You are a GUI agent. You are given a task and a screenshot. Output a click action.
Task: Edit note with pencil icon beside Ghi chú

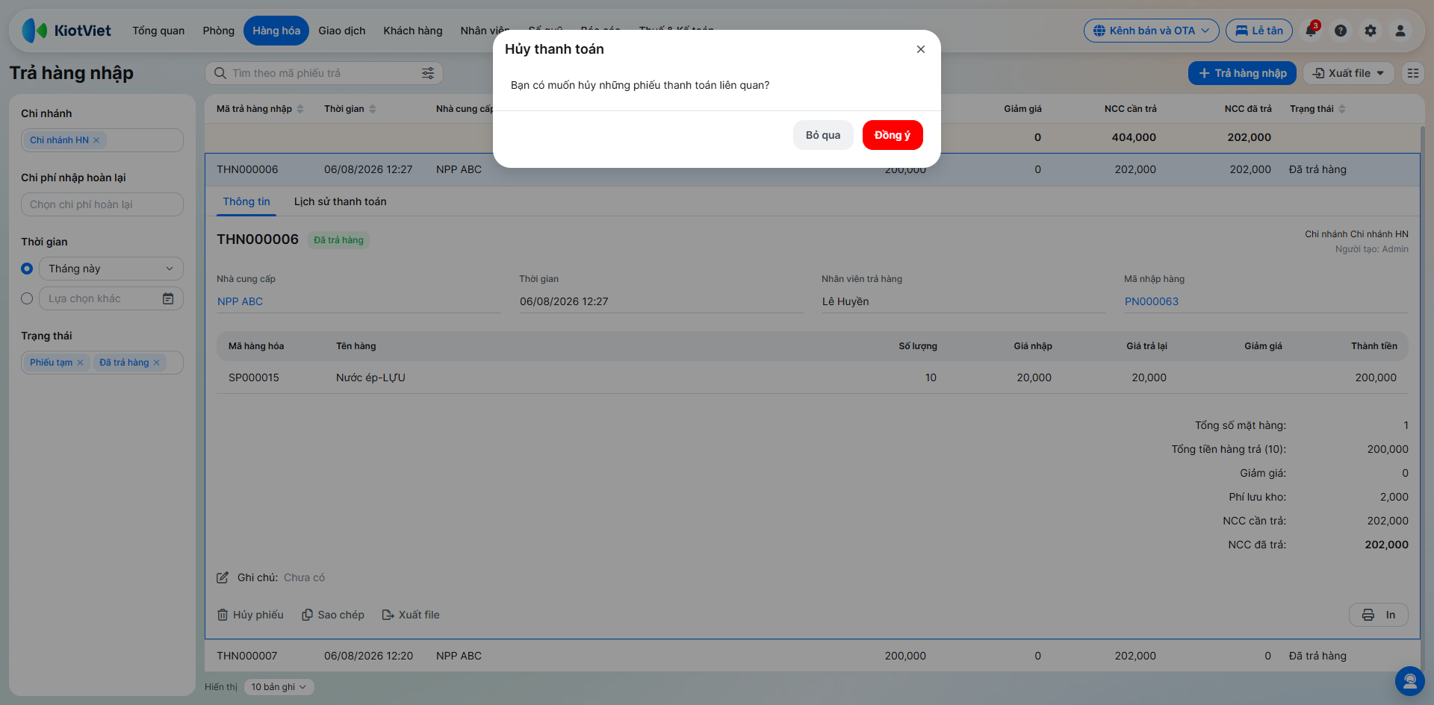tap(223, 577)
